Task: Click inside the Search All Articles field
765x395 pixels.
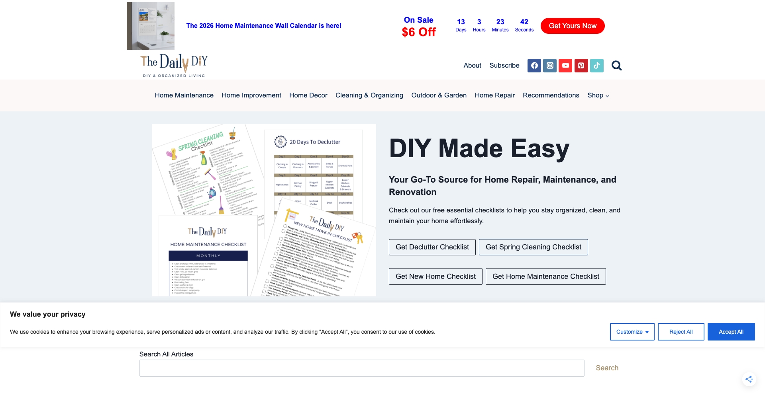Action: pyautogui.click(x=361, y=368)
